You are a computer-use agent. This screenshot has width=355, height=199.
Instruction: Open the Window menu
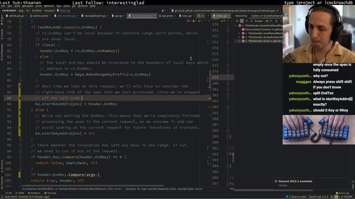pos(83,6)
